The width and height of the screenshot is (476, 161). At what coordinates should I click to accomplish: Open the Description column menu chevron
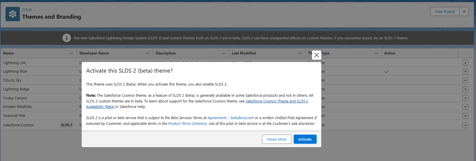224,53
